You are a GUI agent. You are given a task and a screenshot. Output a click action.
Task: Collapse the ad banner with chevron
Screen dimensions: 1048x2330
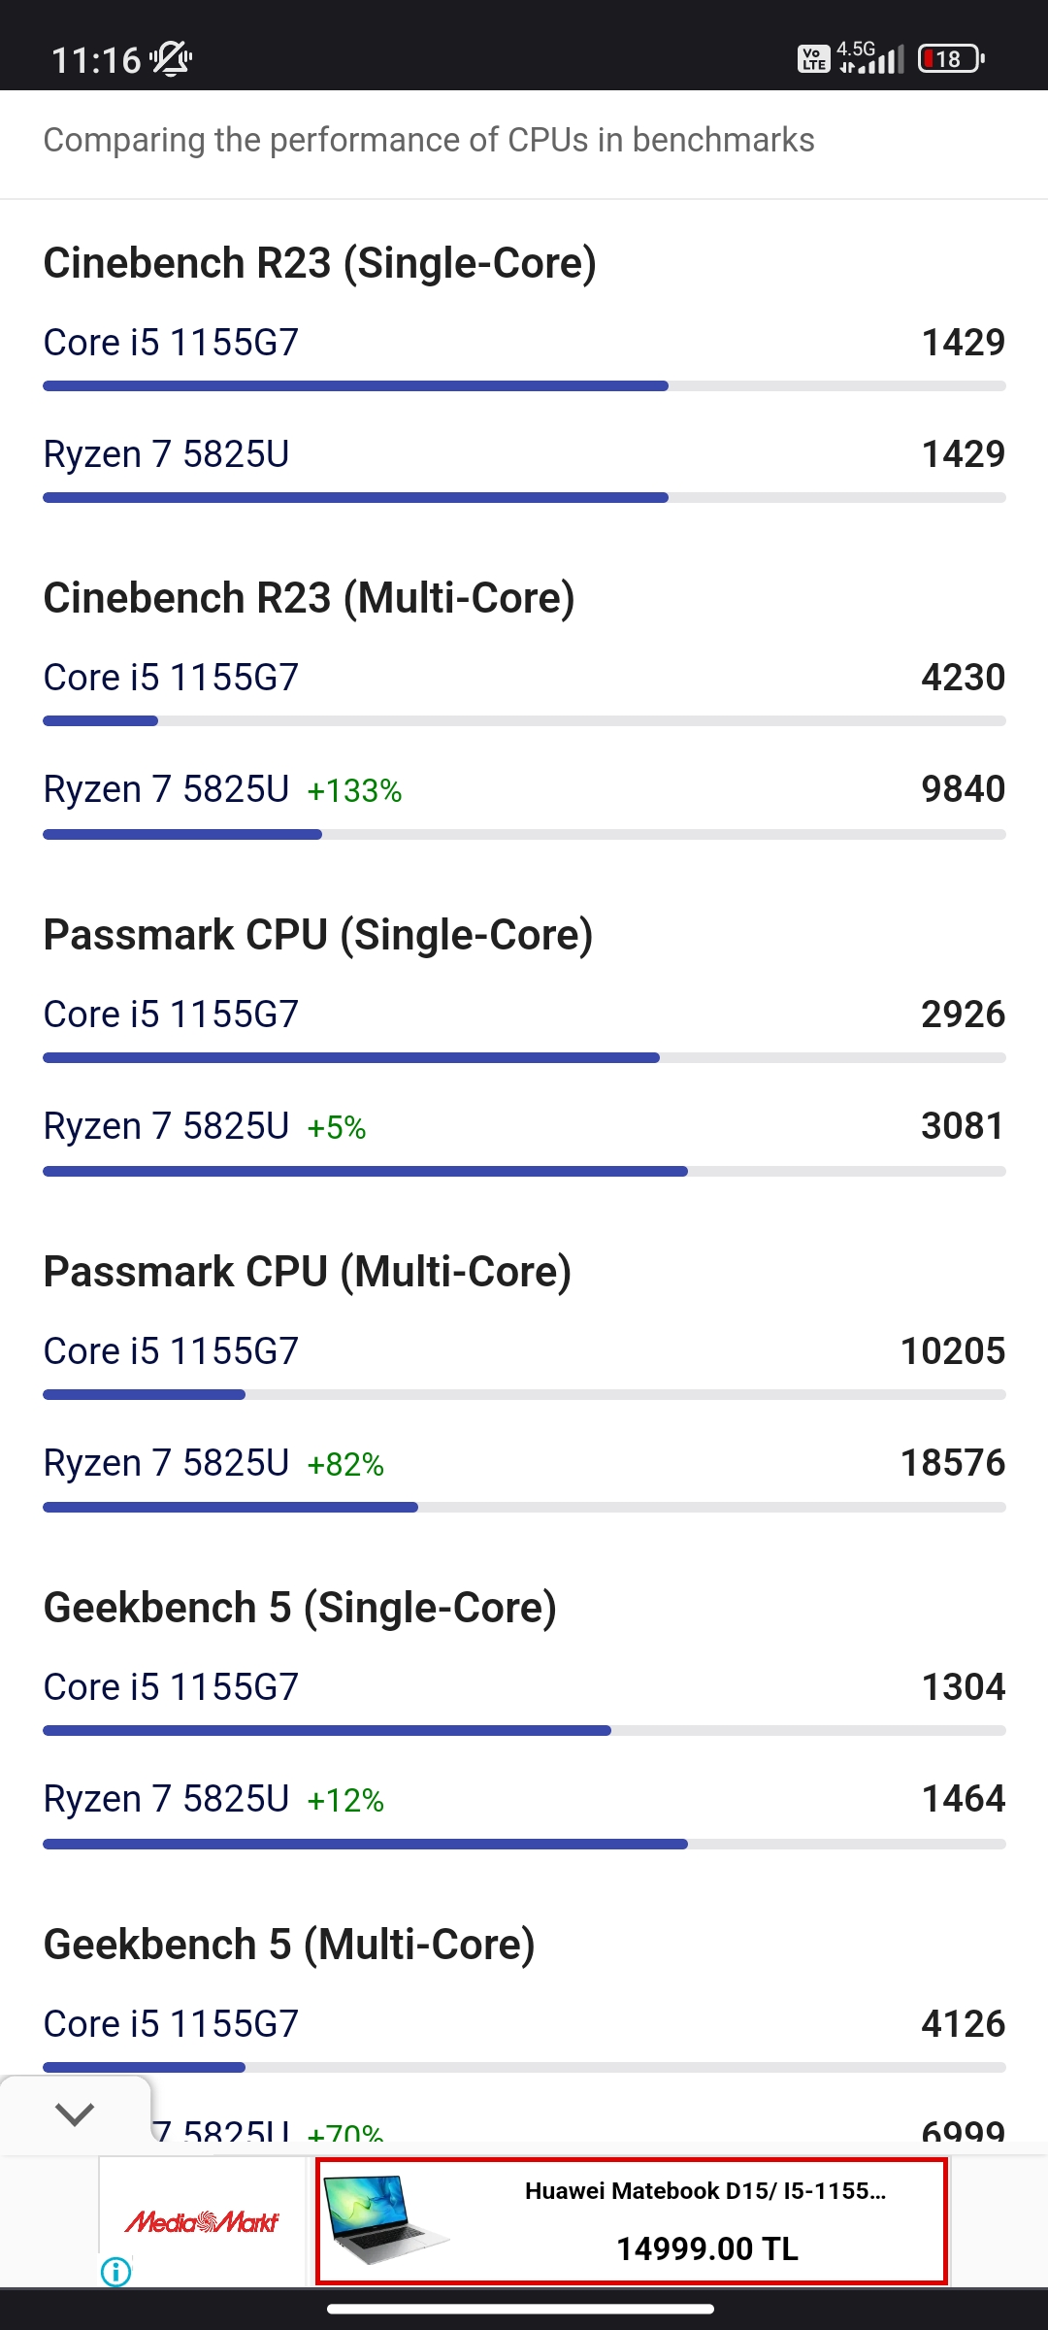tap(75, 2114)
